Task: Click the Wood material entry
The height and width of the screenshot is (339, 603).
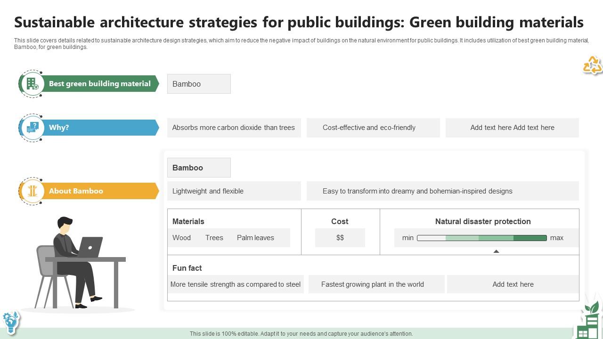Action: pos(182,238)
